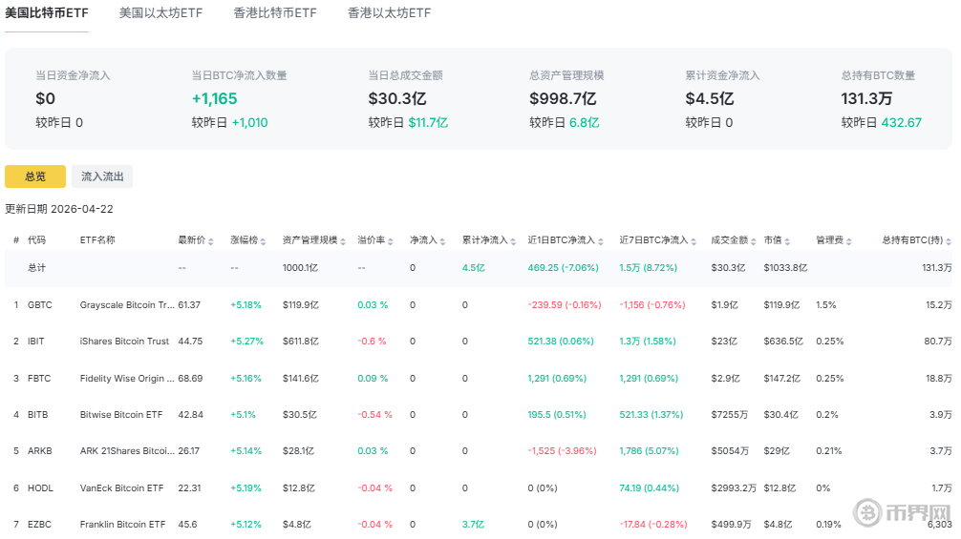Click the 131.3万 total BTC held summary
Viewport: 961px width, 539px height.
click(866, 98)
